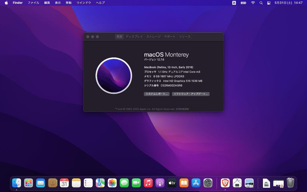307x192 pixels.
Task: Open Finder from the Dock
Action: (x=17, y=183)
